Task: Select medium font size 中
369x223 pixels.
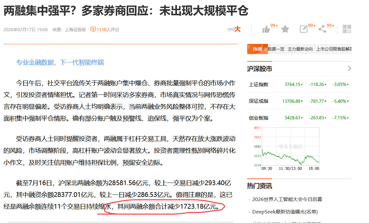Action: tap(232, 30)
